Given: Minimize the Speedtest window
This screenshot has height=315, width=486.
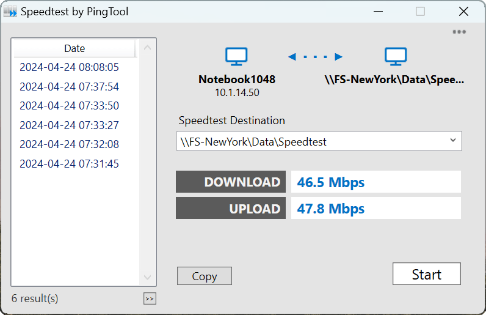Looking at the screenshot, I should coord(378,12).
